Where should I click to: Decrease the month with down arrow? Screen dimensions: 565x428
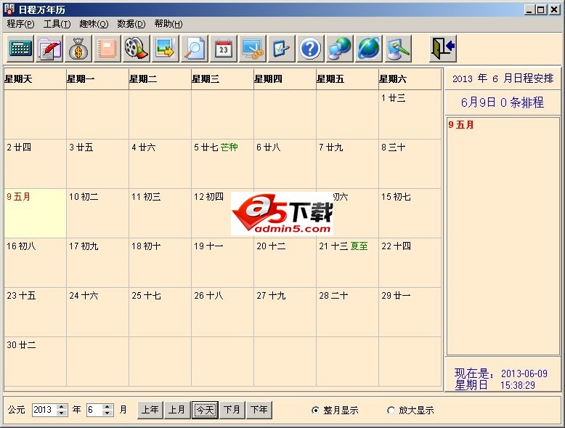[x=107, y=413]
